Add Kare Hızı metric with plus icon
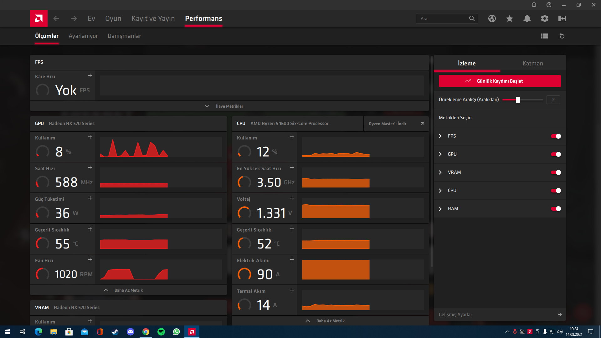The width and height of the screenshot is (601, 338). pyautogui.click(x=90, y=75)
